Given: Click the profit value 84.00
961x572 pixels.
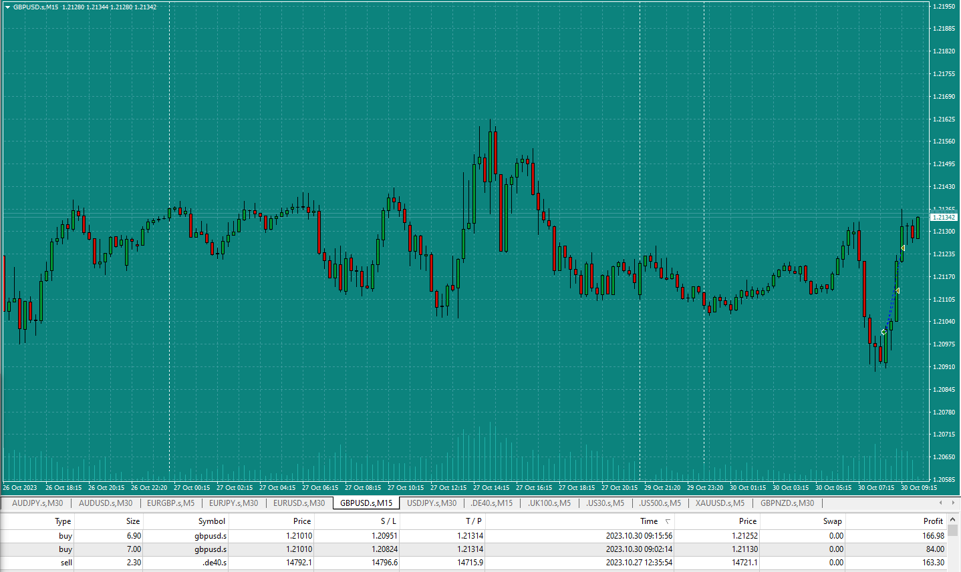Looking at the screenshot, I should pyautogui.click(x=936, y=549).
